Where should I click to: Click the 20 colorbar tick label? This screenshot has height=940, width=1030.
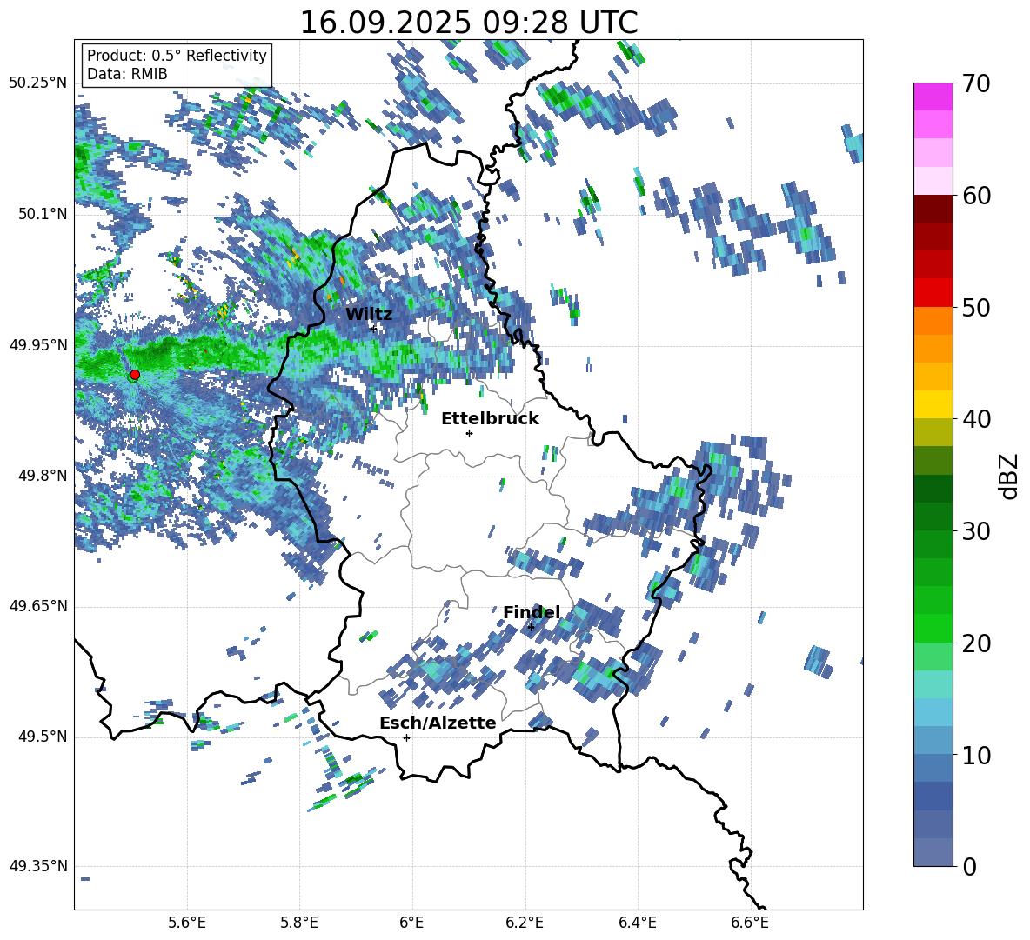pos(977,643)
